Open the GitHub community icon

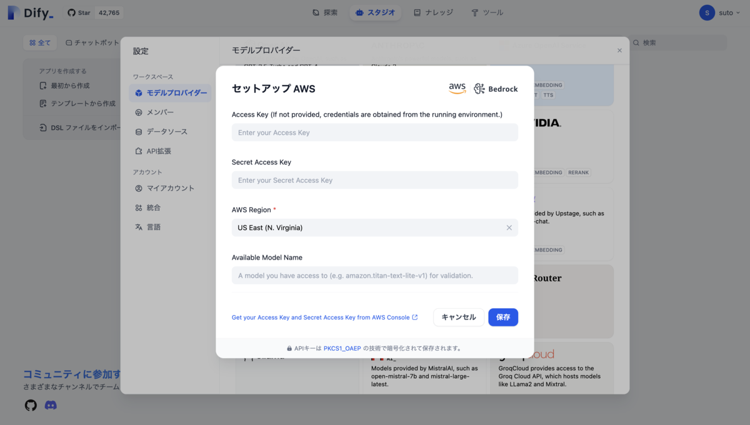click(31, 406)
